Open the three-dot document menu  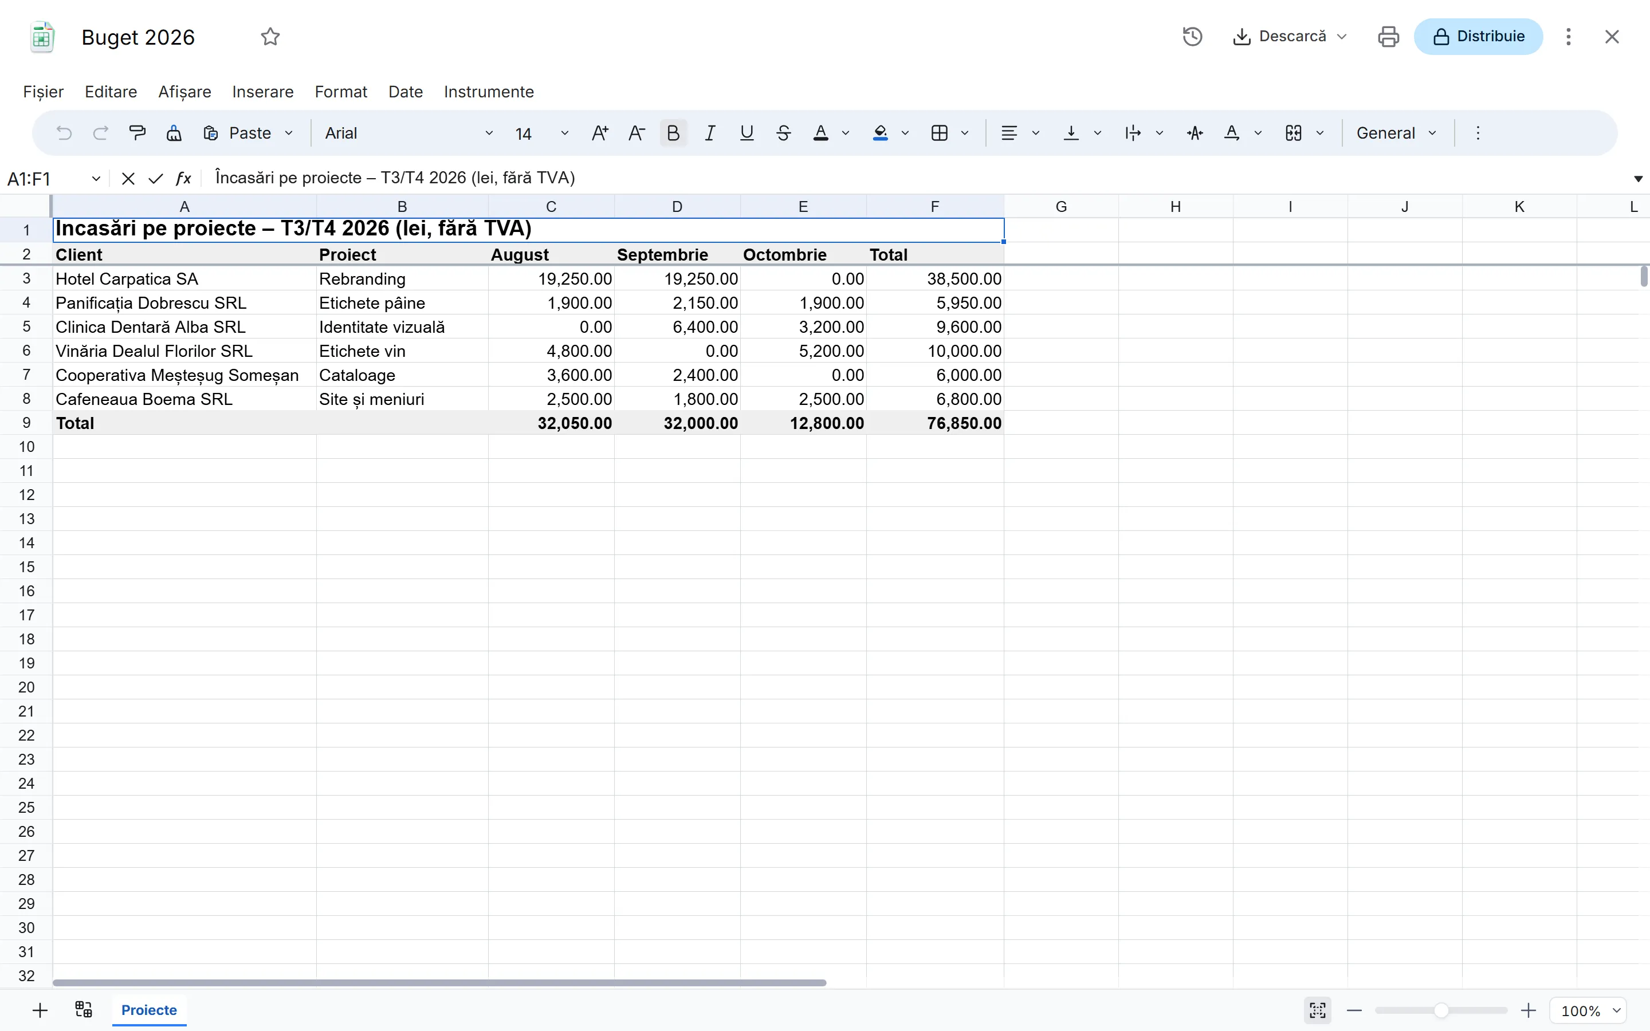(1568, 36)
